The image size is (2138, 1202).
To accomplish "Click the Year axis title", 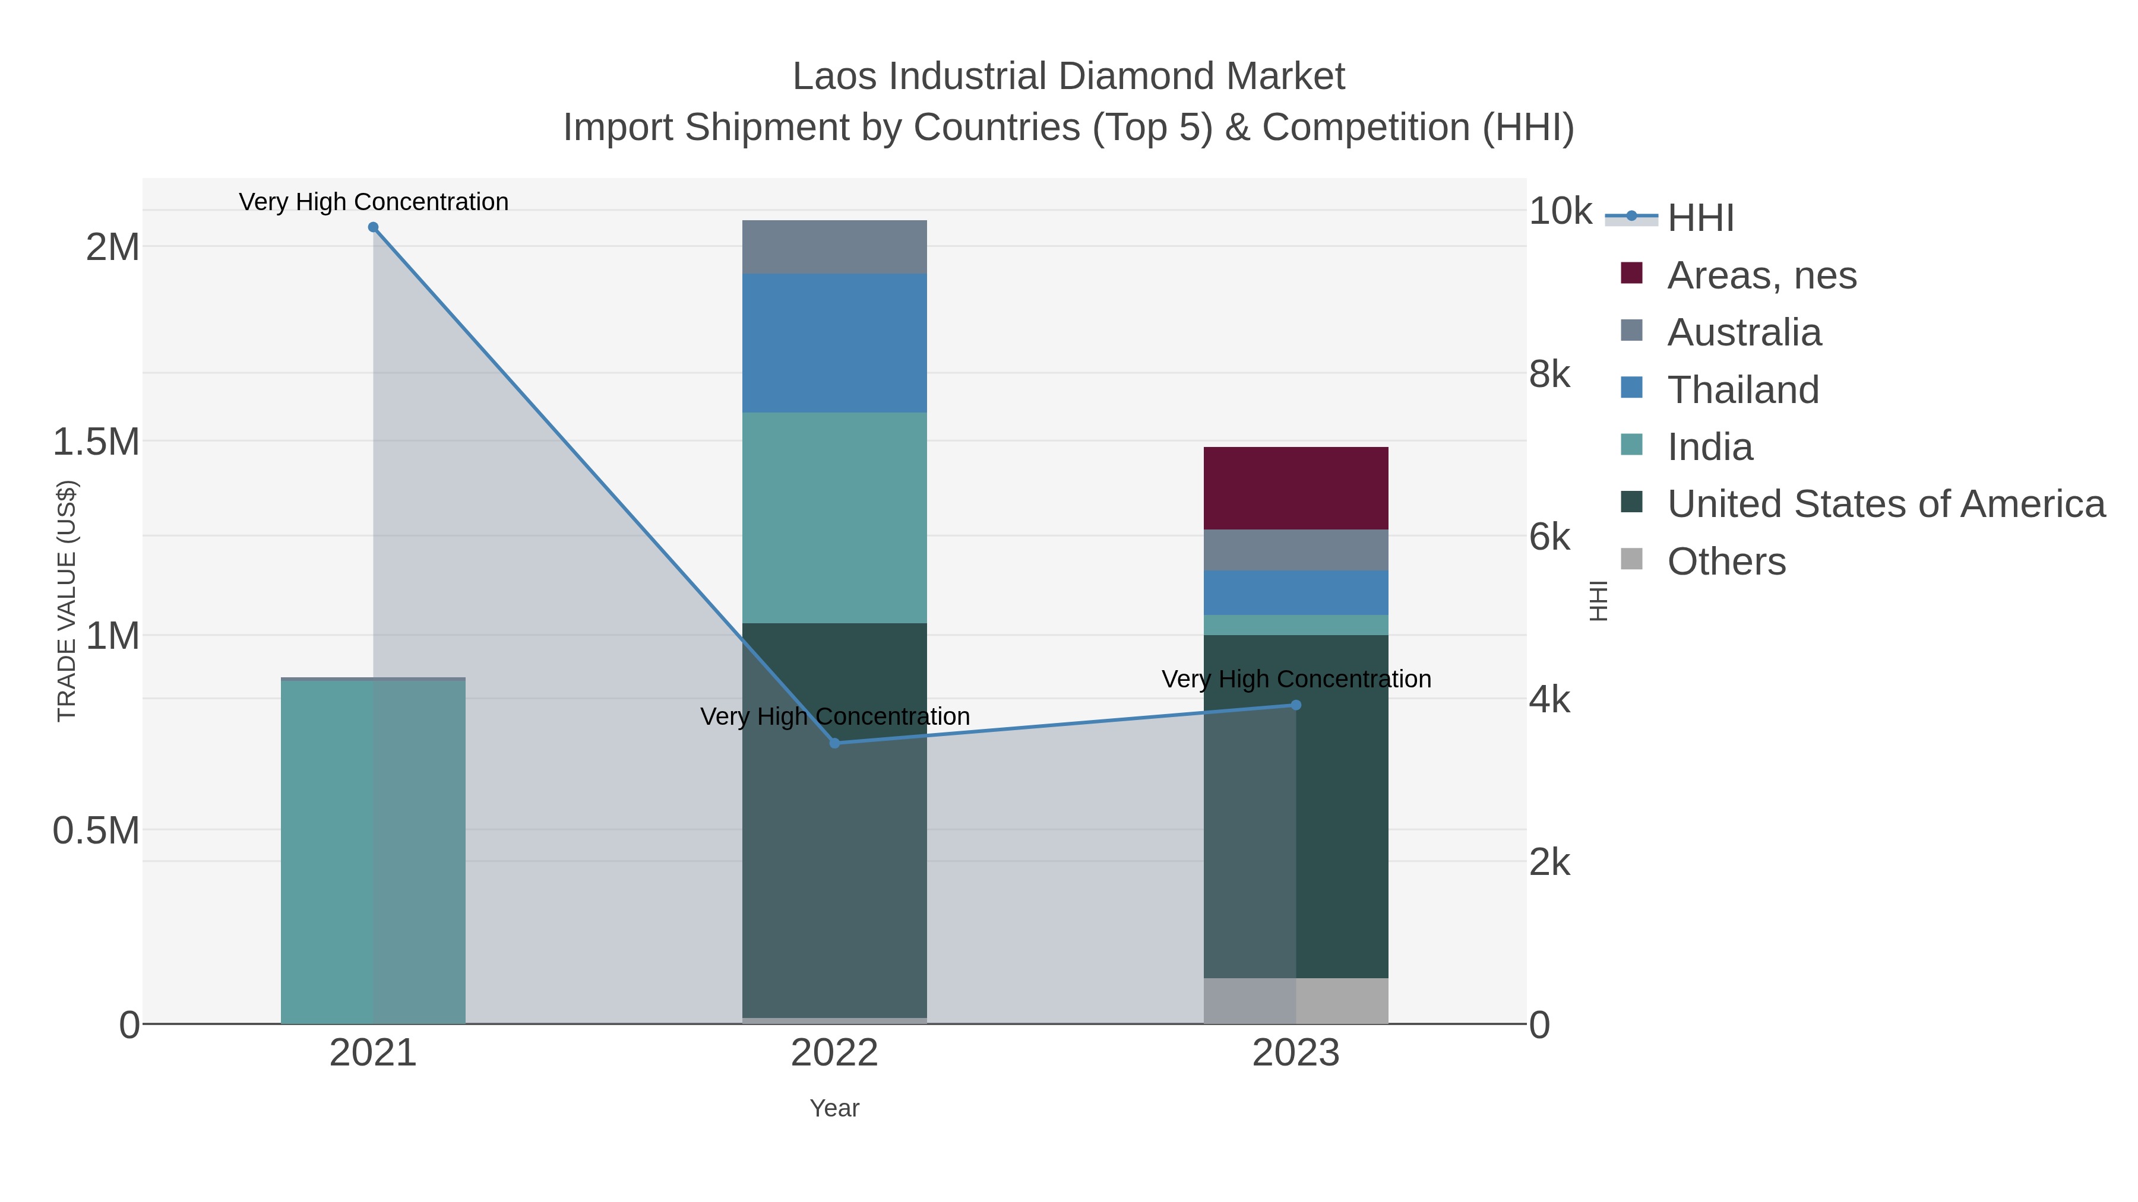I will (x=835, y=1108).
